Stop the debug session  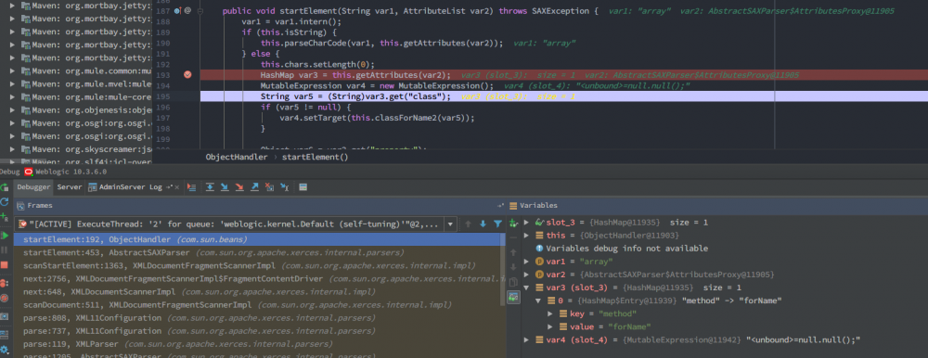[x=4, y=265]
